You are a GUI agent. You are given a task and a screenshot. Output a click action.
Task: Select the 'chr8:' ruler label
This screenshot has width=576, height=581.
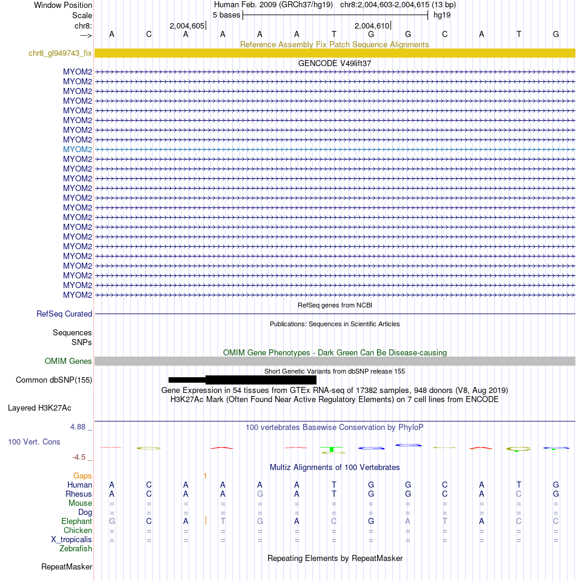[83, 26]
